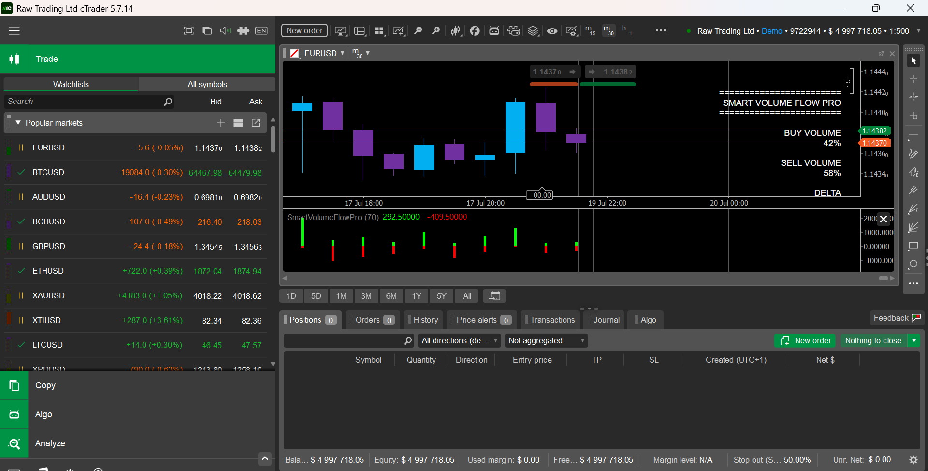Open plugins toggle icon in chart toolbar
Screen dimensions: 928x471
point(514,31)
